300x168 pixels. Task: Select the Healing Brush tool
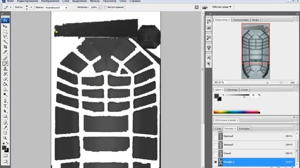point(5,58)
